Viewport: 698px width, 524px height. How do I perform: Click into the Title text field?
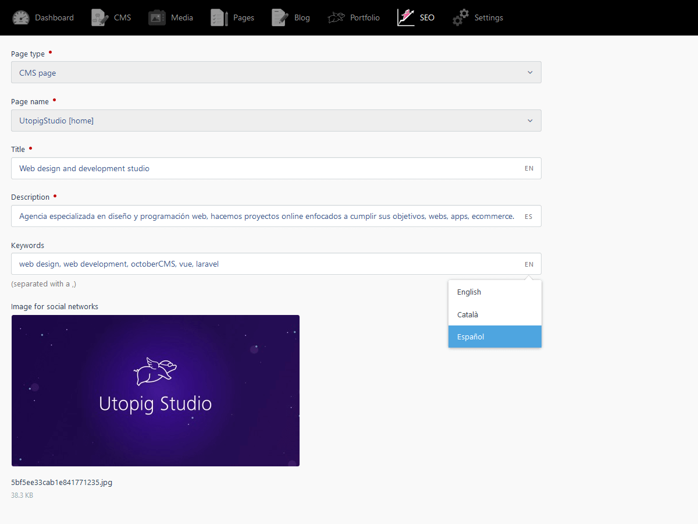(x=276, y=168)
